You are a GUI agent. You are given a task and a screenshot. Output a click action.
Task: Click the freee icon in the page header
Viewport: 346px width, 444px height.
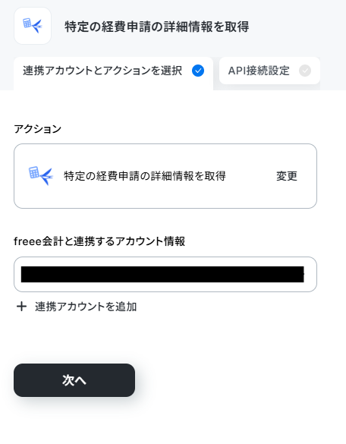pos(33,26)
